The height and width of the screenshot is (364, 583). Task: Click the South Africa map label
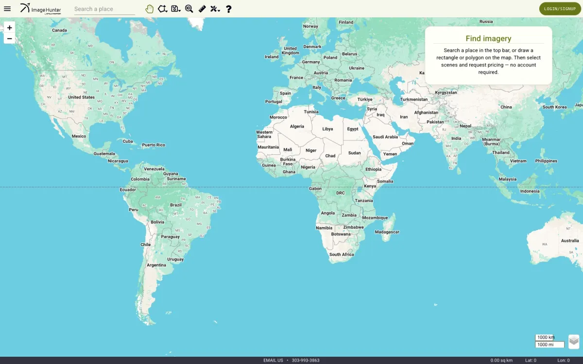click(x=342, y=254)
